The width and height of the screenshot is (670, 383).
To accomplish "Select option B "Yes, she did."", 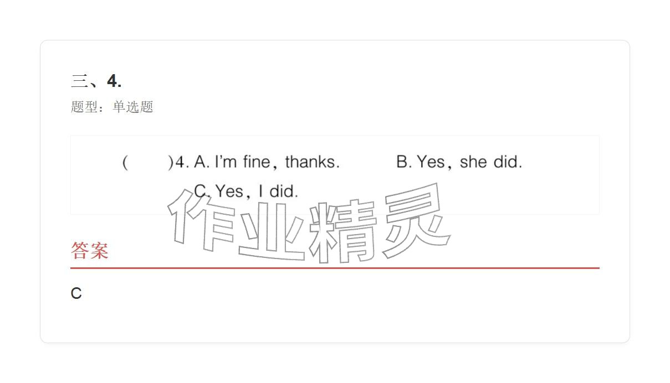I will click(459, 162).
